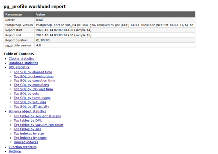This screenshot has height=154, width=218.
Task: Click the Parameter column header
Action: click(19, 15)
